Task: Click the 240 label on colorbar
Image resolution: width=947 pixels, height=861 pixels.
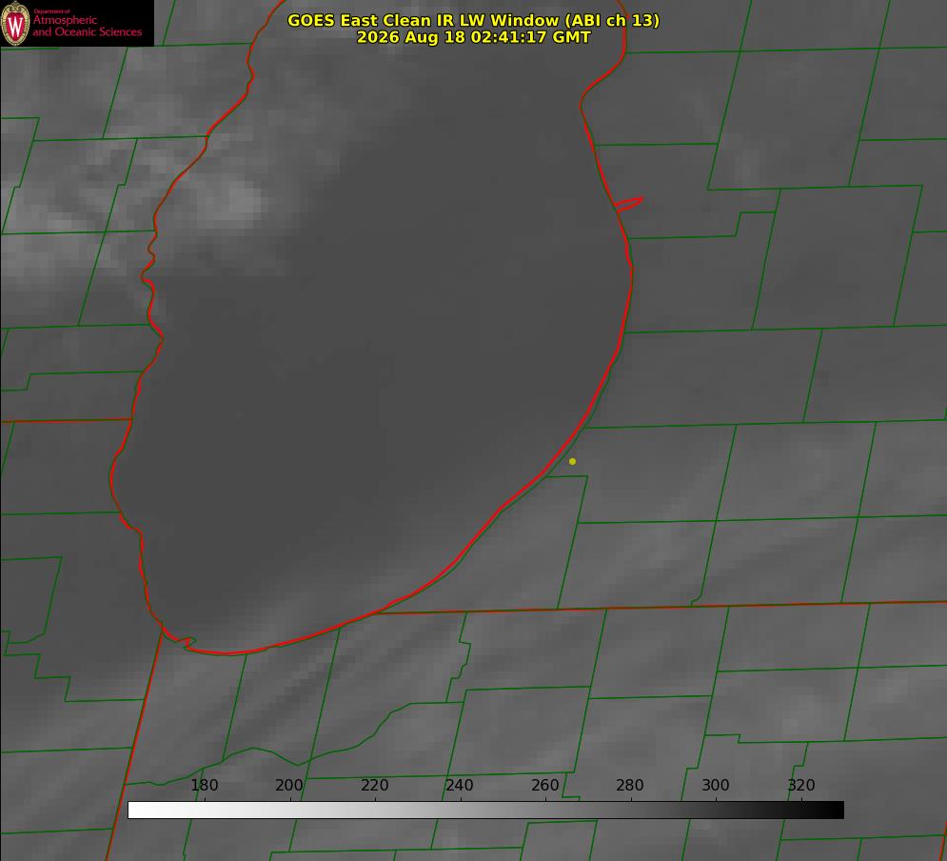Action: [460, 785]
